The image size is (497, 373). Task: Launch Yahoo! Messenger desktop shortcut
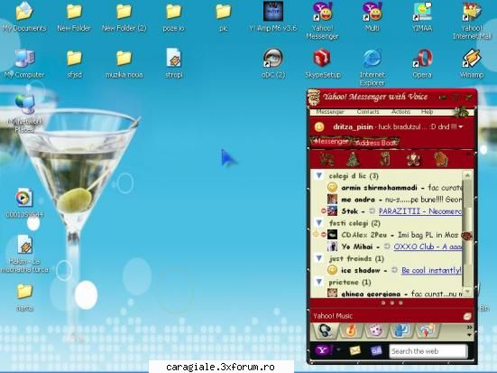point(322,21)
